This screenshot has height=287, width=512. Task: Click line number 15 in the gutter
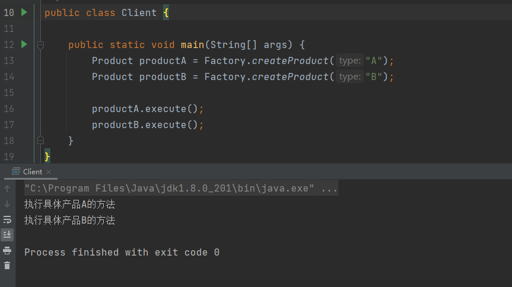point(9,93)
